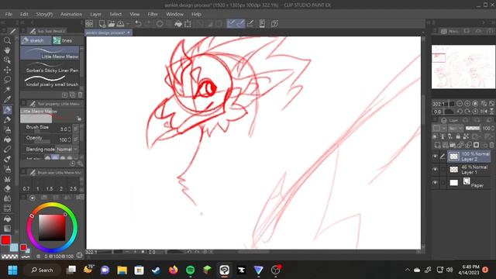The height and width of the screenshot is (279, 496).
Task: Toggle Snap to Special Ruler in toolbar
Action: (x=240, y=24)
